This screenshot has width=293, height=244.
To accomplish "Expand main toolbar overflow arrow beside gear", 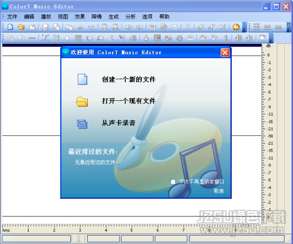I will (x=244, y=27).
